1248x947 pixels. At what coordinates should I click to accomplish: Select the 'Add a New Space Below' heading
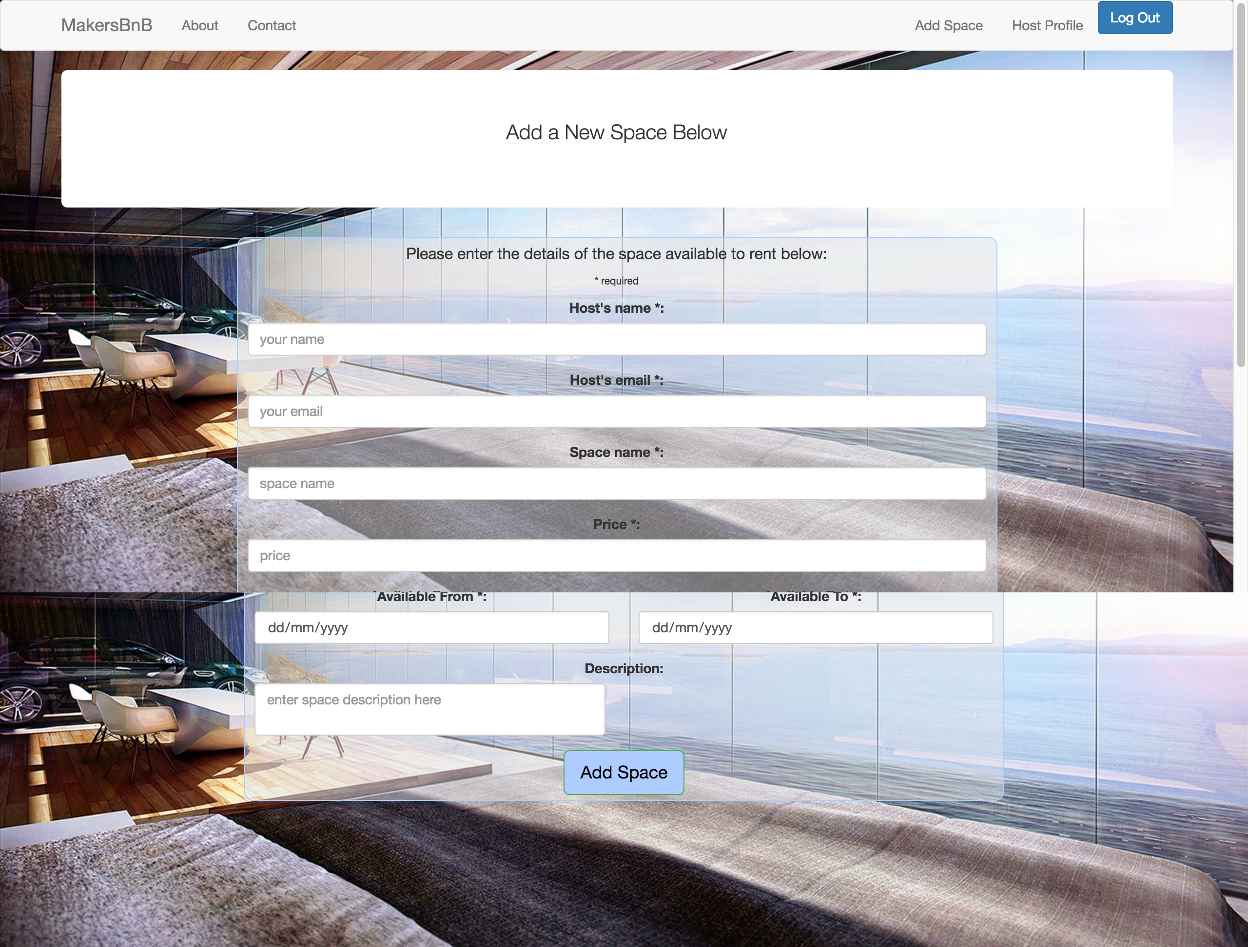616,133
